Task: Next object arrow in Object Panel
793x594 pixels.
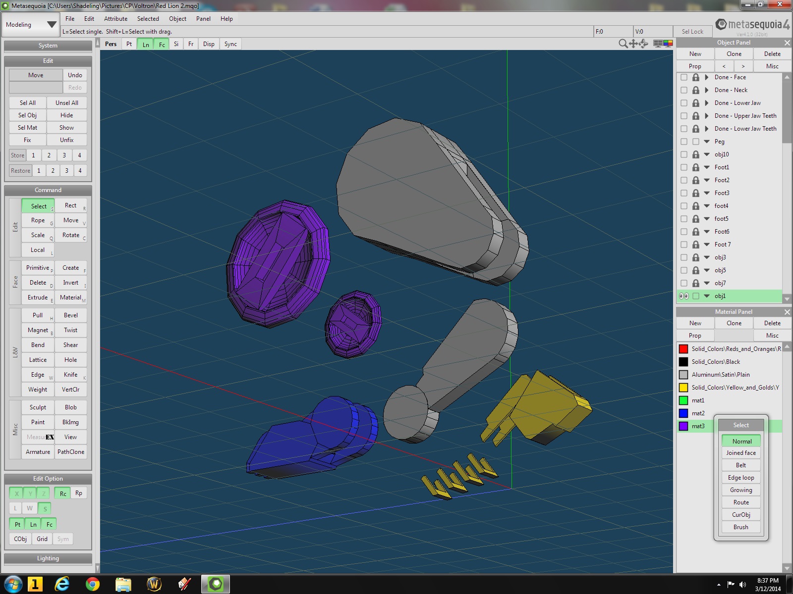Action: click(x=743, y=66)
